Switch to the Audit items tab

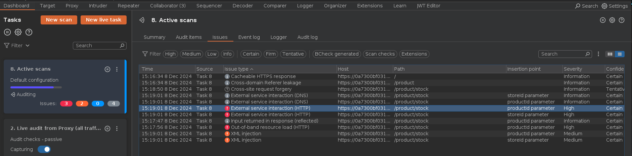point(189,37)
